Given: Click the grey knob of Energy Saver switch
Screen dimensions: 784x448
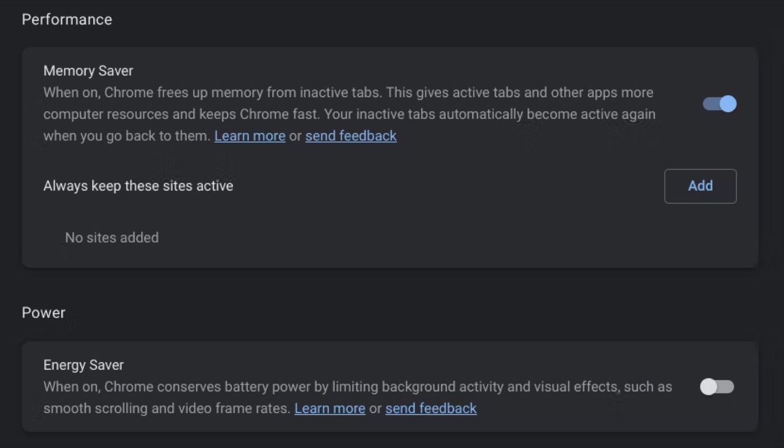Looking at the screenshot, I should (708, 387).
